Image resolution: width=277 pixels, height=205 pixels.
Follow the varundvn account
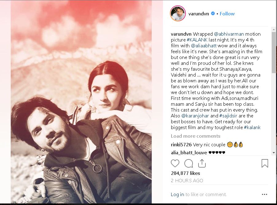coord(227,14)
